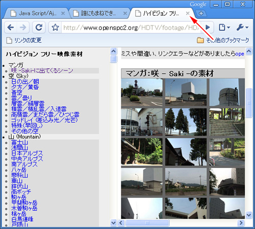The width and height of the screenshot is (255, 229).
Task: Open the 白馬連峰 link
Action: tap(22, 219)
